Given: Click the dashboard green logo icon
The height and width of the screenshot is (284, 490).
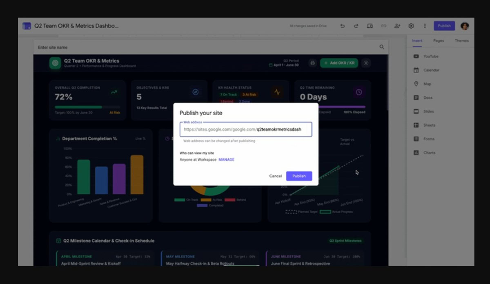Looking at the screenshot, I should 55,63.
